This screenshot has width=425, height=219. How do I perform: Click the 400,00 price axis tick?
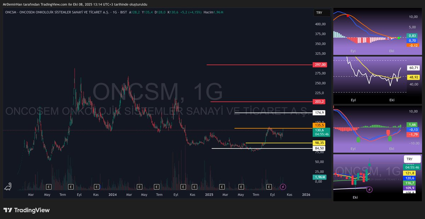pyautogui.click(x=321, y=24)
